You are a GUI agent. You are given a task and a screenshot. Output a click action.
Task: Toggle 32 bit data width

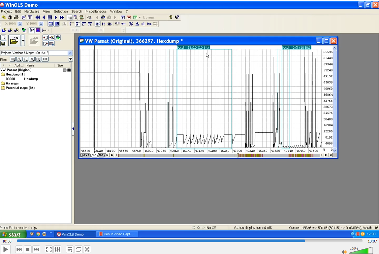[x=84, y=24]
